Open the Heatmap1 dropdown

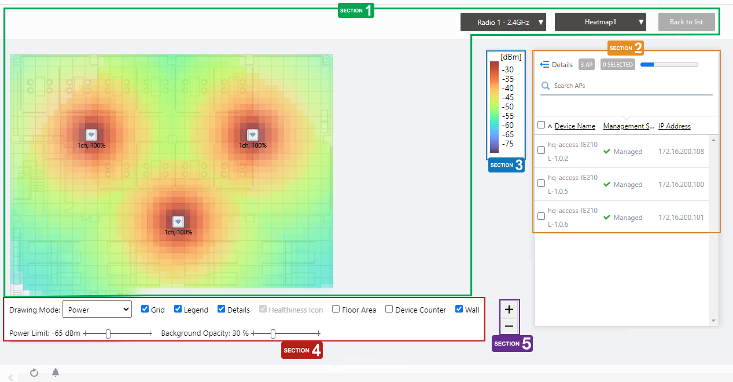pyautogui.click(x=600, y=23)
